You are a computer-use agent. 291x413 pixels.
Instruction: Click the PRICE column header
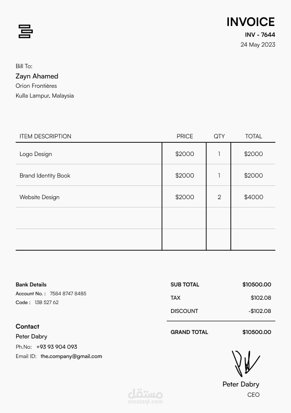(x=185, y=136)
